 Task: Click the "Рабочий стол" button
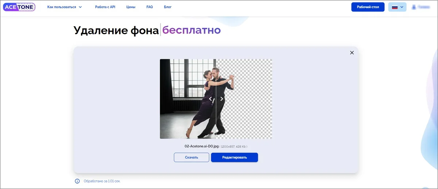pos(368,7)
